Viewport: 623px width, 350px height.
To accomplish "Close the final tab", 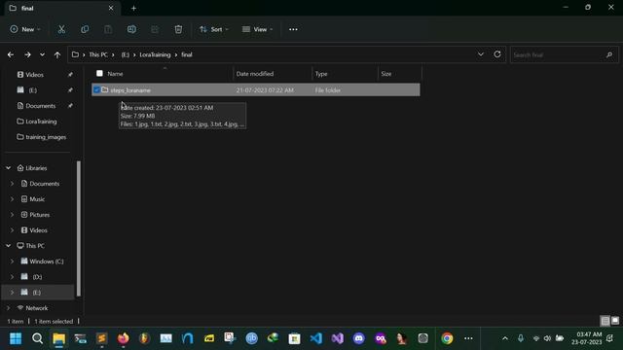I will pyautogui.click(x=111, y=8).
